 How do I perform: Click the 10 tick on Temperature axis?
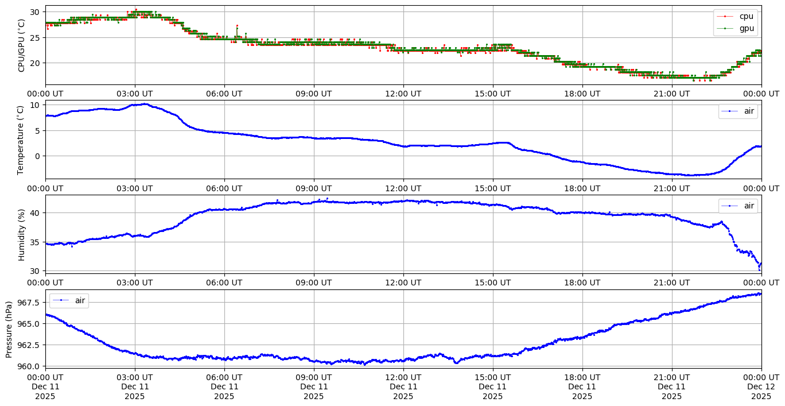[36, 105]
